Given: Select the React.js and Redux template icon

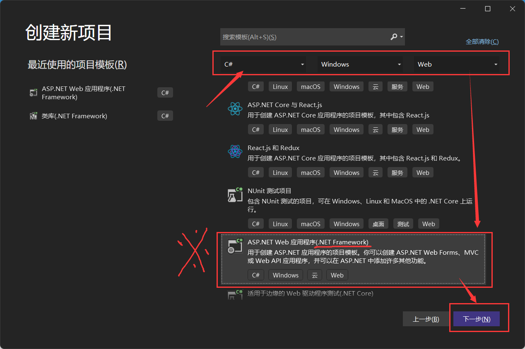Looking at the screenshot, I should (235, 152).
